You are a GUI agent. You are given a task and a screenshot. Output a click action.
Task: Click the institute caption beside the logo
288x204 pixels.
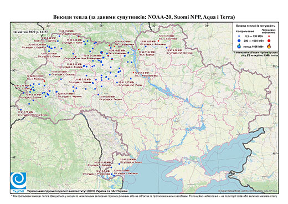(78, 191)
